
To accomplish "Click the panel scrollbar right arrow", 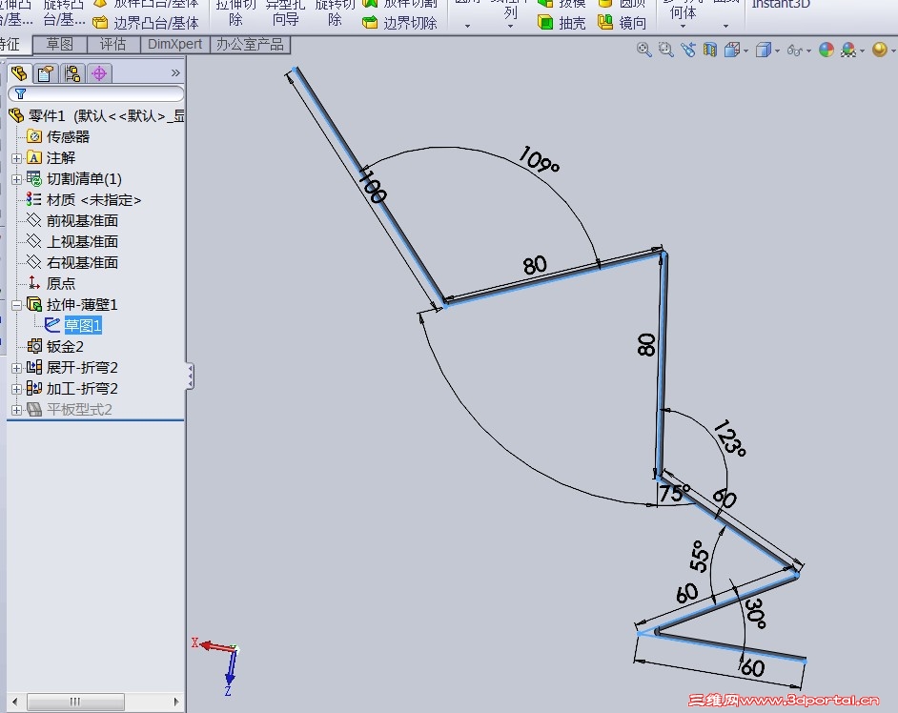I will [175, 702].
